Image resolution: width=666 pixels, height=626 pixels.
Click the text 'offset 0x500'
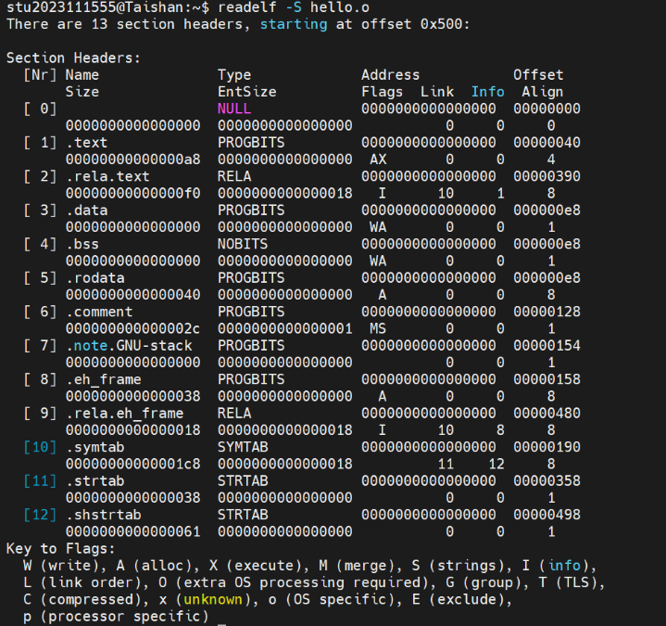[x=411, y=24]
